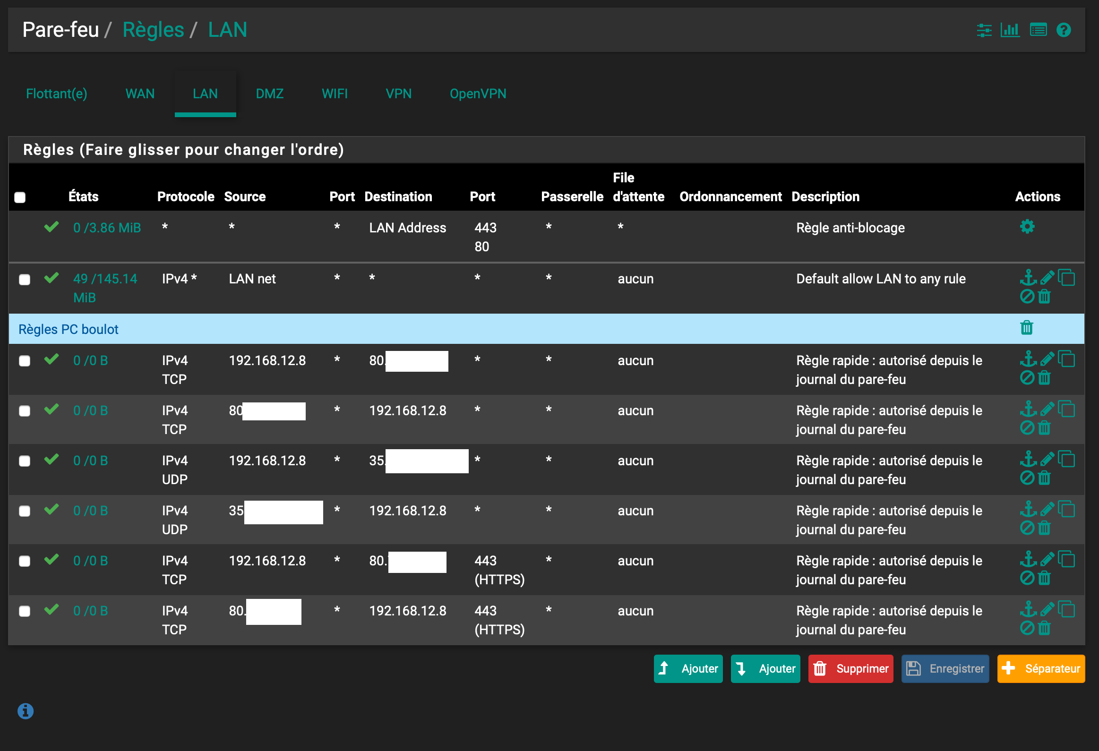
Task: Delete the Règles PC boulot separator
Action: 1026,327
